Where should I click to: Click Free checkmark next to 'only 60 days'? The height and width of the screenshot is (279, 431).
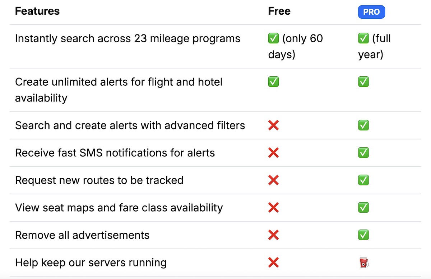pyautogui.click(x=273, y=39)
